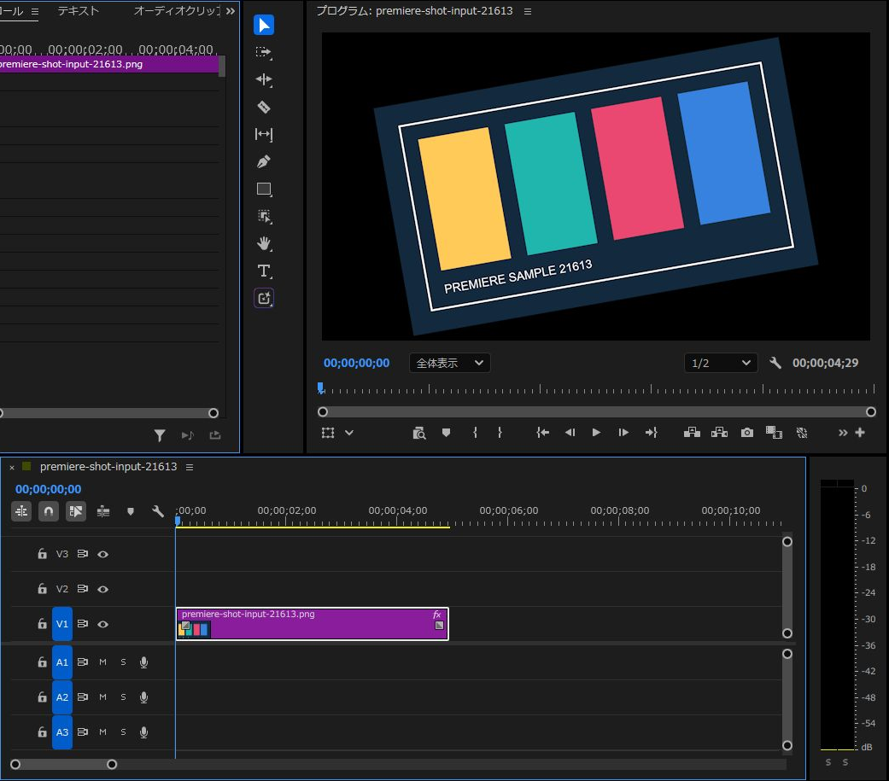Select premiere-shot-input-21613 sequence tab
Image resolution: width=889 pixels, height=781 pixels.
108,466
